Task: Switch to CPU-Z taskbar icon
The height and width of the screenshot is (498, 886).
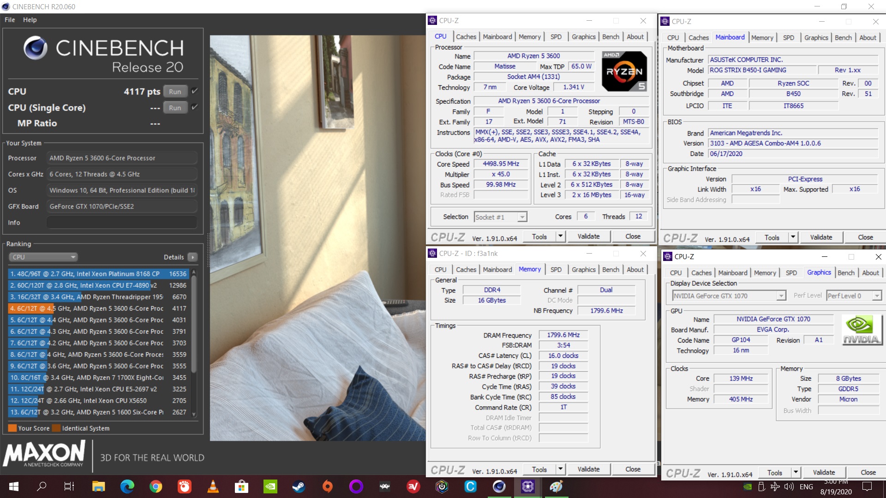Action: [527, 486]
